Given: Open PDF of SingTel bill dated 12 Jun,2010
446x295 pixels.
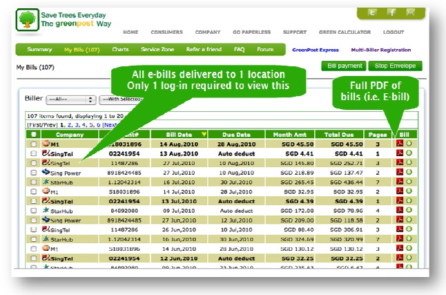Looking at the screenshot, I should (x=400, y=258).
